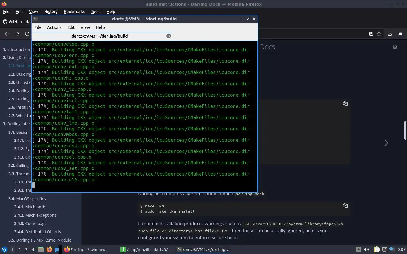Open Firefox File menu
407x254 pixels.
click(x=6, y=12)
